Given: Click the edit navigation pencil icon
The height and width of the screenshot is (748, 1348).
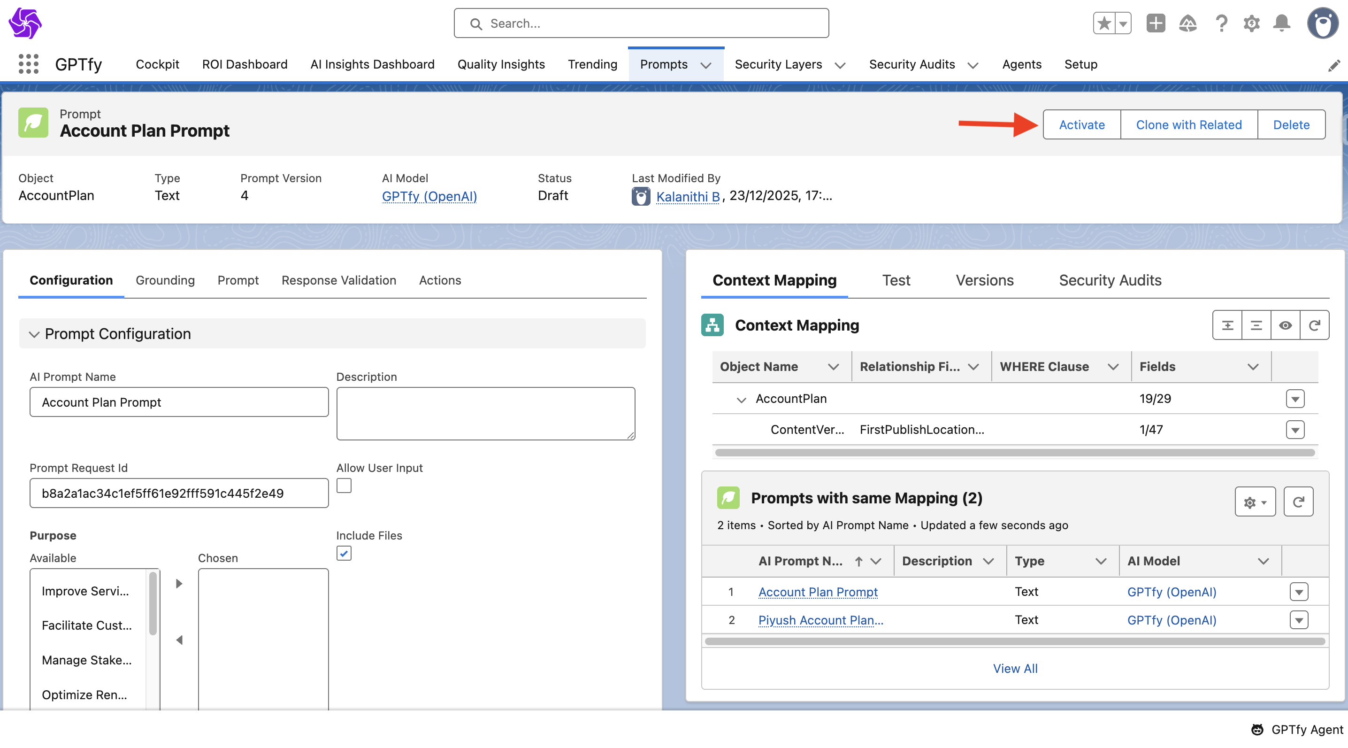Looking at the screenshot, I should tap(1334, 65).
